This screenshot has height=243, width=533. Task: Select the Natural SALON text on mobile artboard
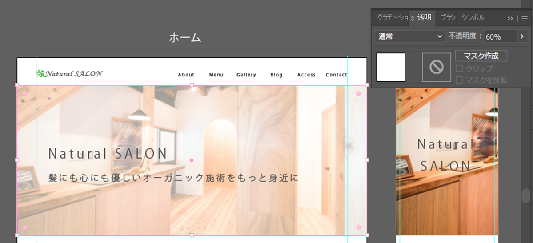tap(445, 155)
